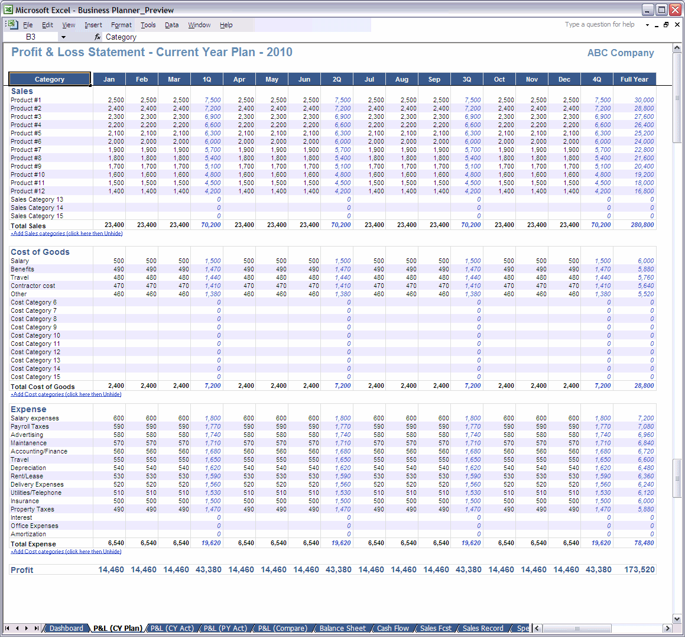Open the help question dropdown arrow
The height and width of the screenshot is (638, 685).
tap(647, 25)
